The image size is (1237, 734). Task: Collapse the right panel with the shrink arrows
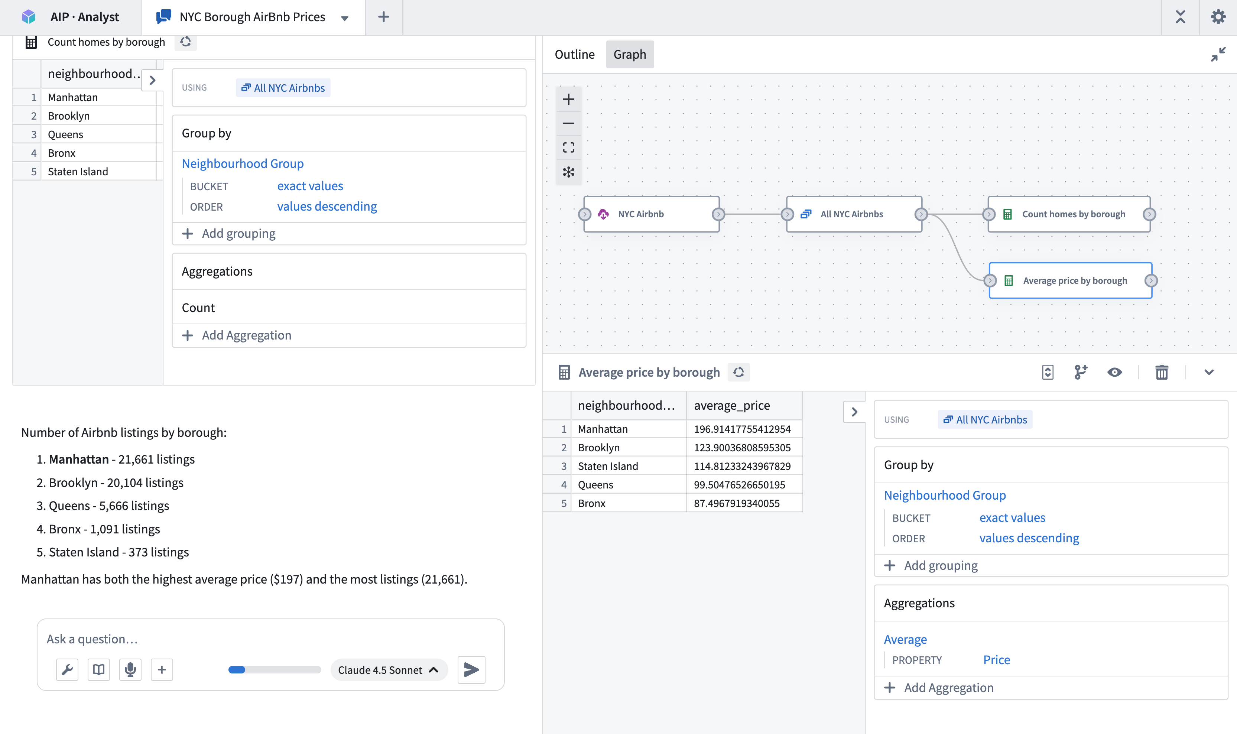pyautogui.click(x=1218, y=54)
